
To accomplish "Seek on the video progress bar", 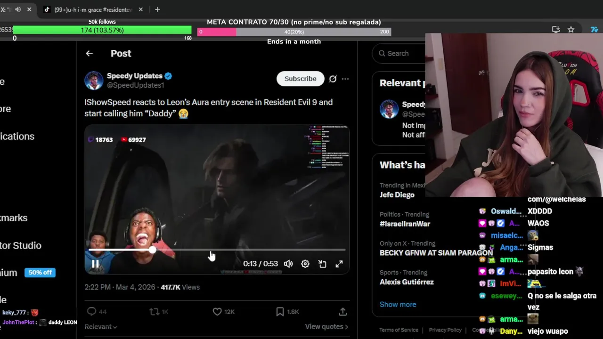I will coord(217,250).
